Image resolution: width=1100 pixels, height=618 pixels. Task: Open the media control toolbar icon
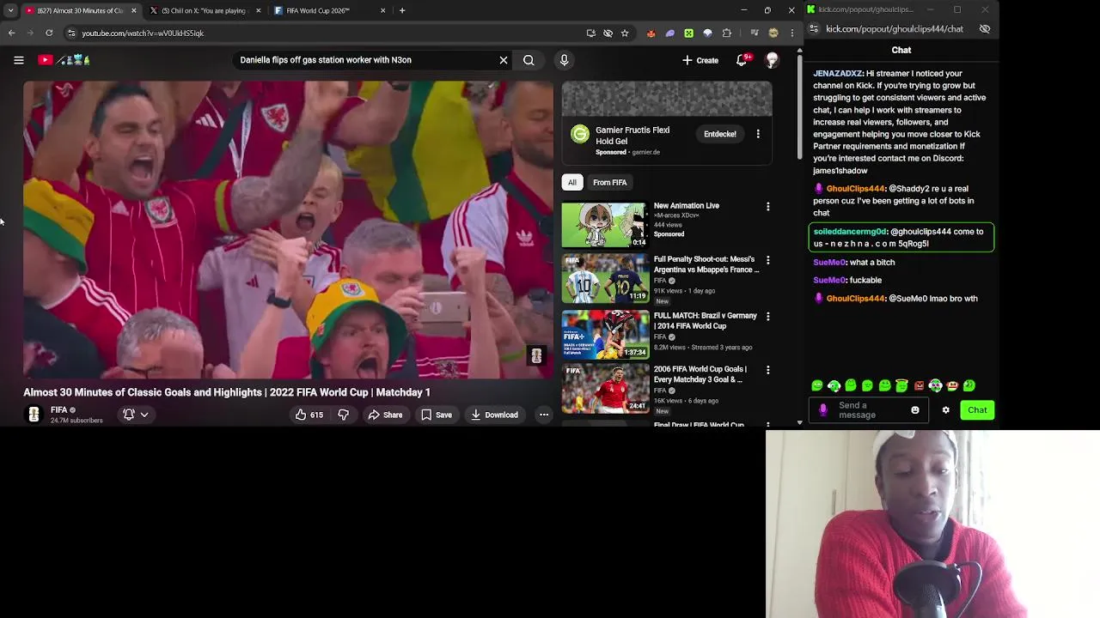point(755,33)
